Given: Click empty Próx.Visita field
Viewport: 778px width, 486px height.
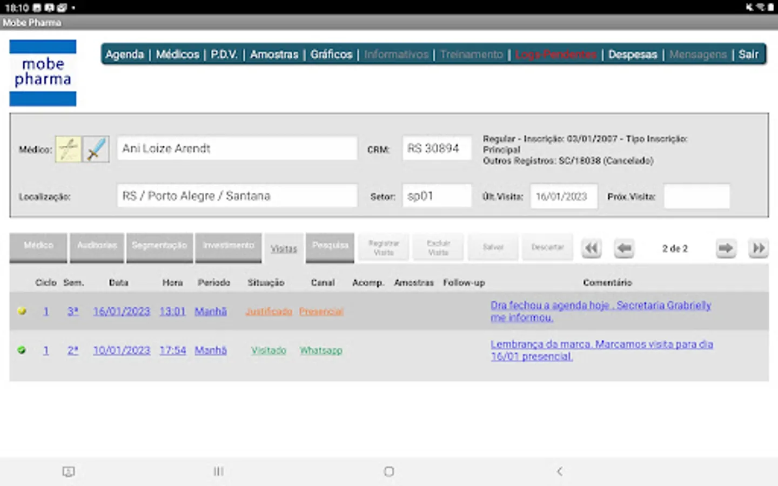Looking at the screenshot, I should pos(696,197).
